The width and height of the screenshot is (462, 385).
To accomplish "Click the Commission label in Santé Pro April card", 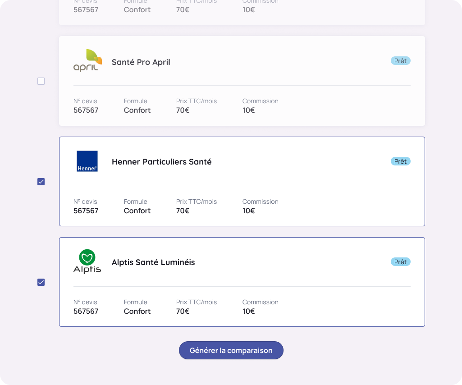I will click(x=260, y=101).
